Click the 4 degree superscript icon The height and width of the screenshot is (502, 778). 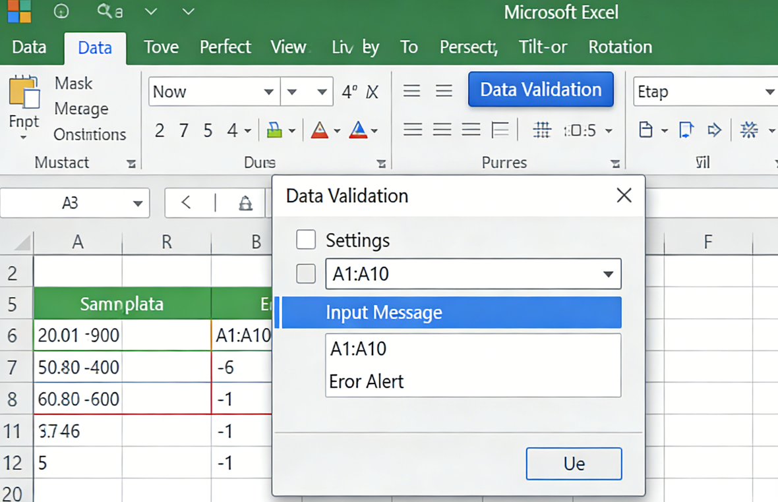click(x=349, y=92)
